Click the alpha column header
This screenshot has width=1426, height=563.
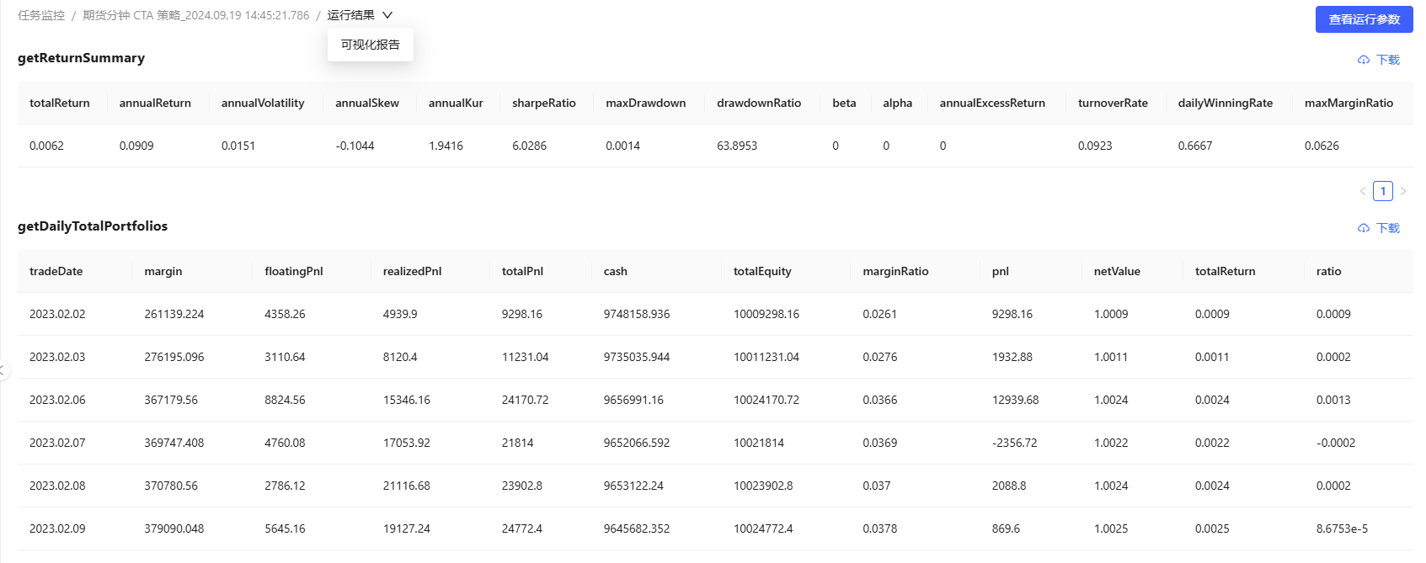pos(898,103)
